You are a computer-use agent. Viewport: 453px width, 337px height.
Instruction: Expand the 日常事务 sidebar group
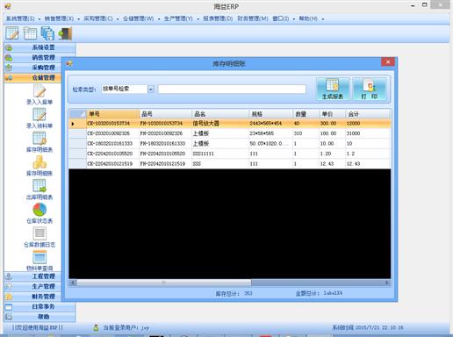(x=40, y=306)
